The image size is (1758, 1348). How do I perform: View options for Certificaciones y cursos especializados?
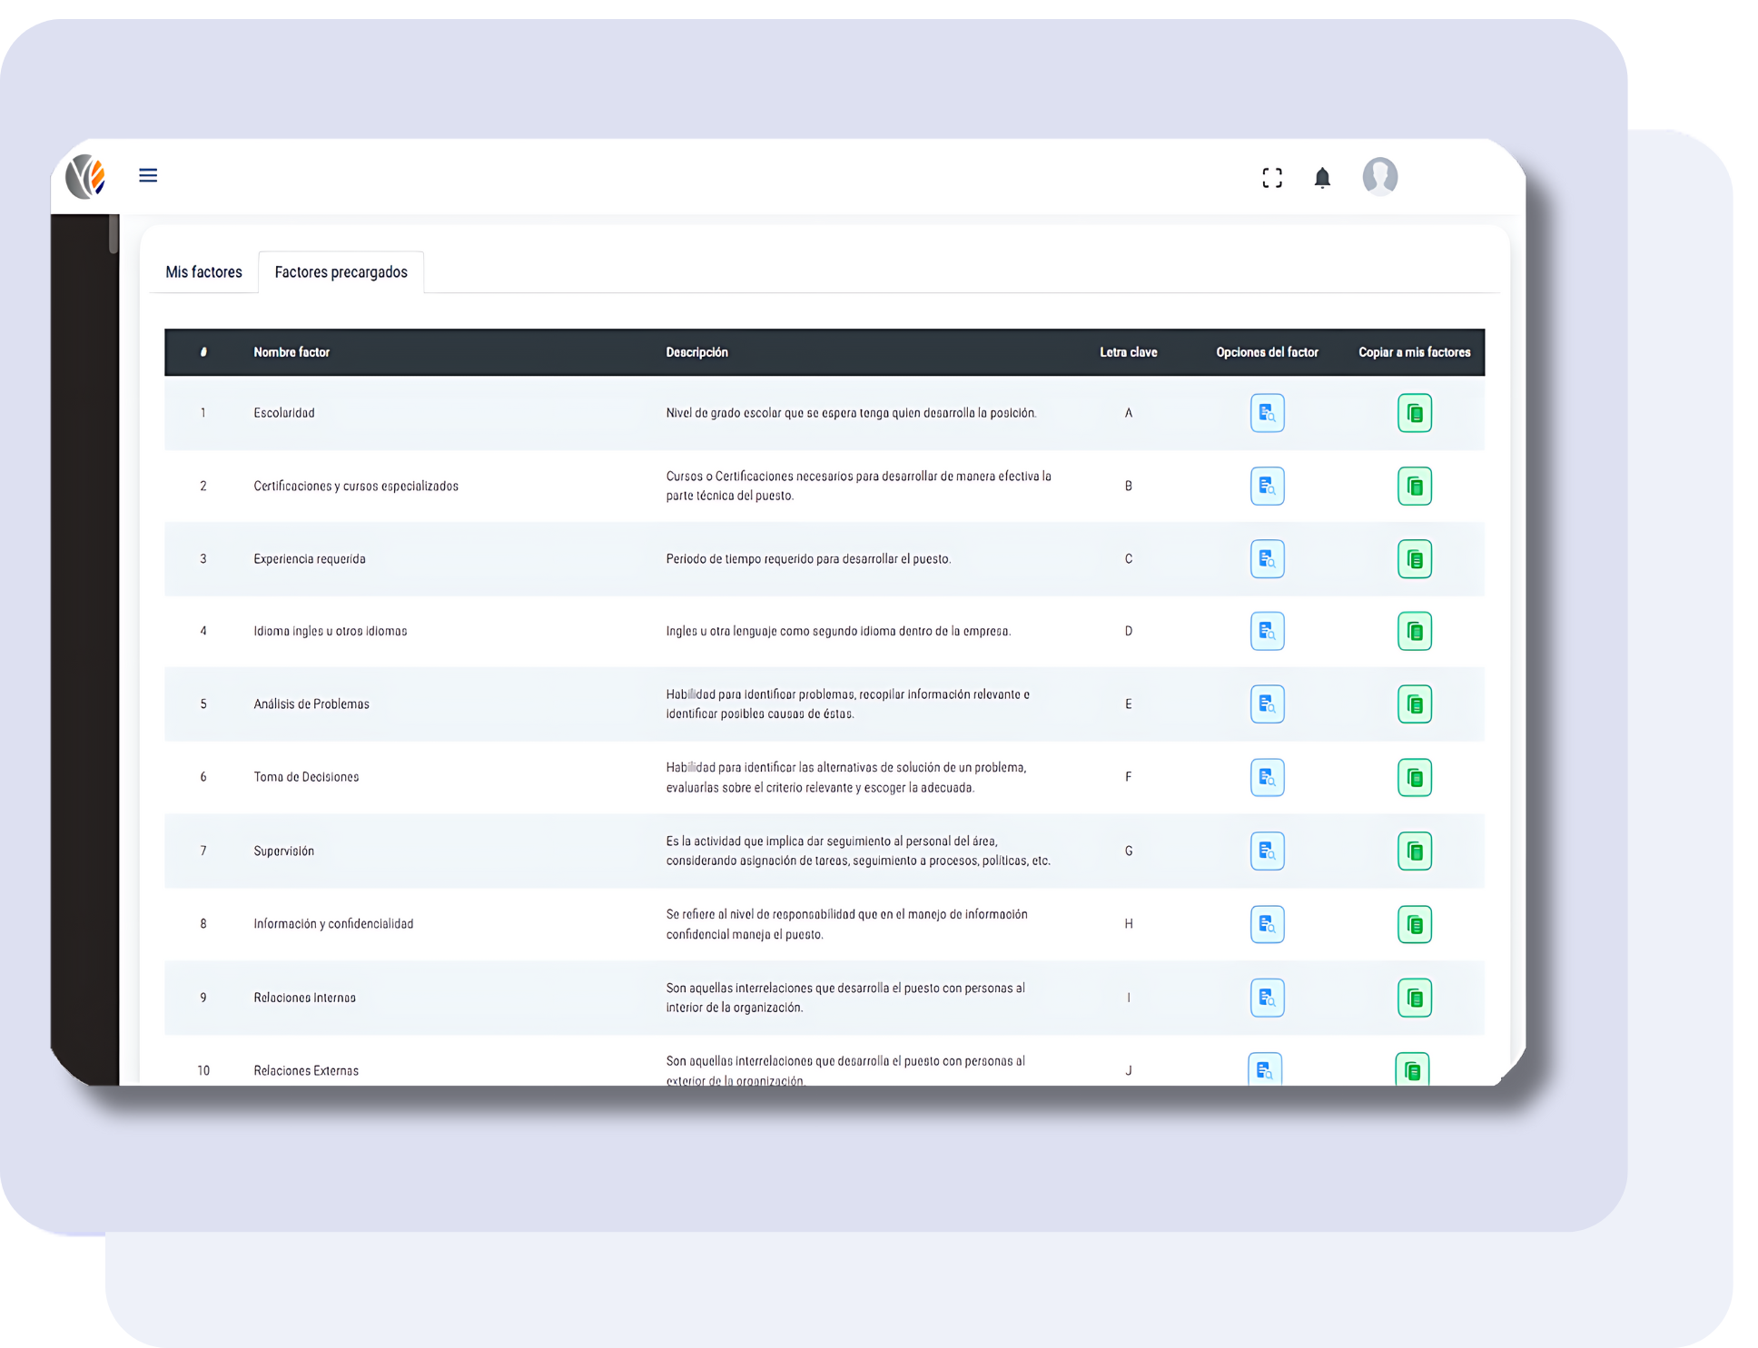[1267, 486]
